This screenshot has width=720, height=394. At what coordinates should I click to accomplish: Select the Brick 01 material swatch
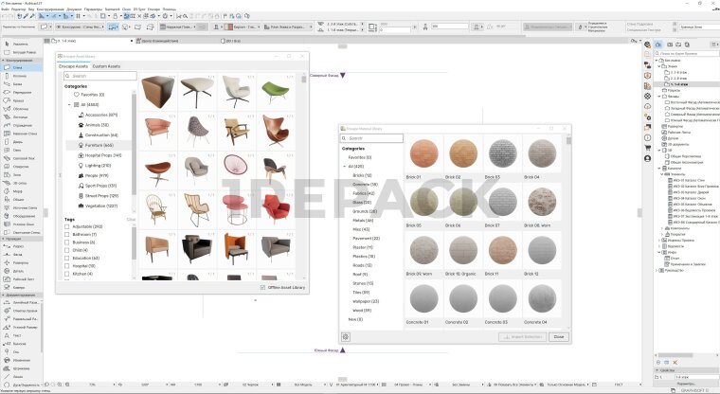point(424,155)
